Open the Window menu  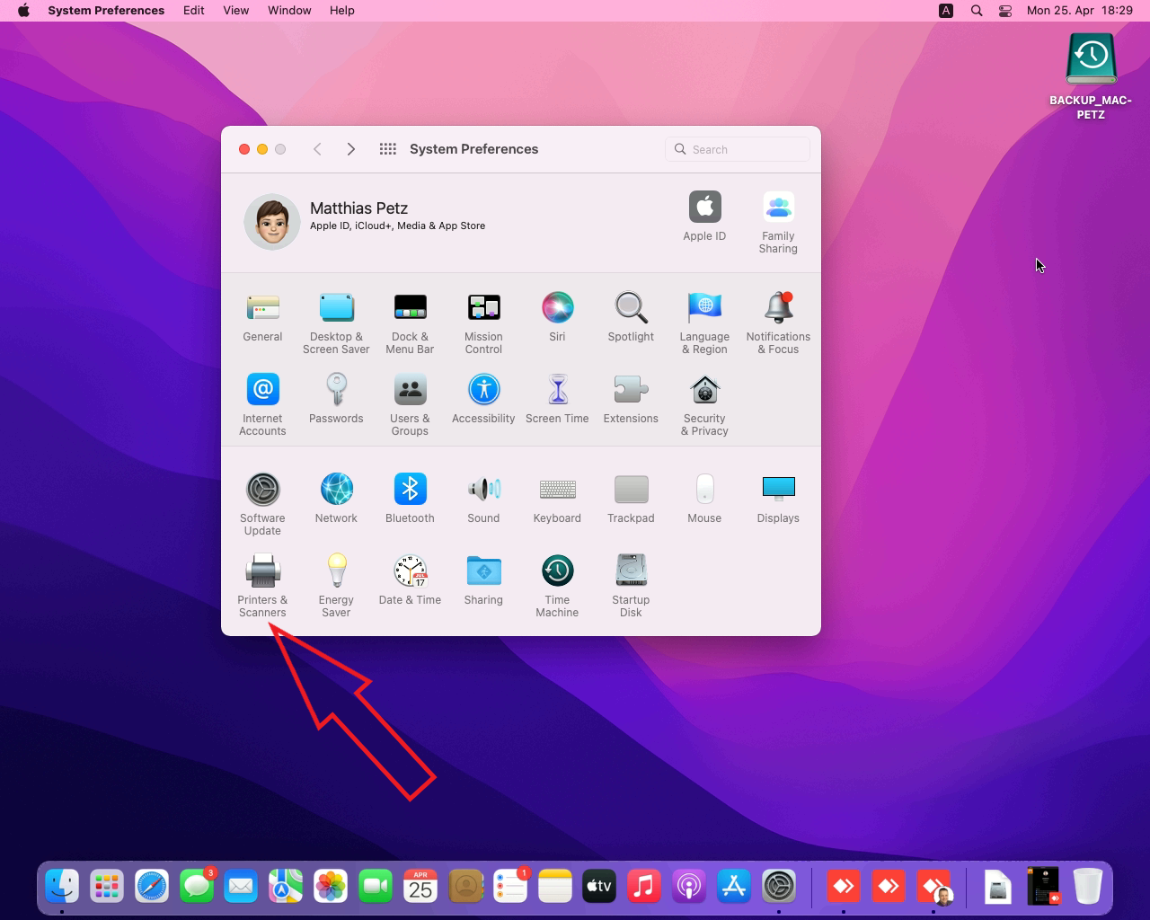pos(289,11)
